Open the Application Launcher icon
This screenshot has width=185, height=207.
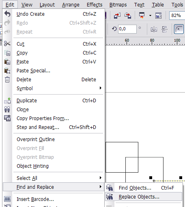coord(142,15)
